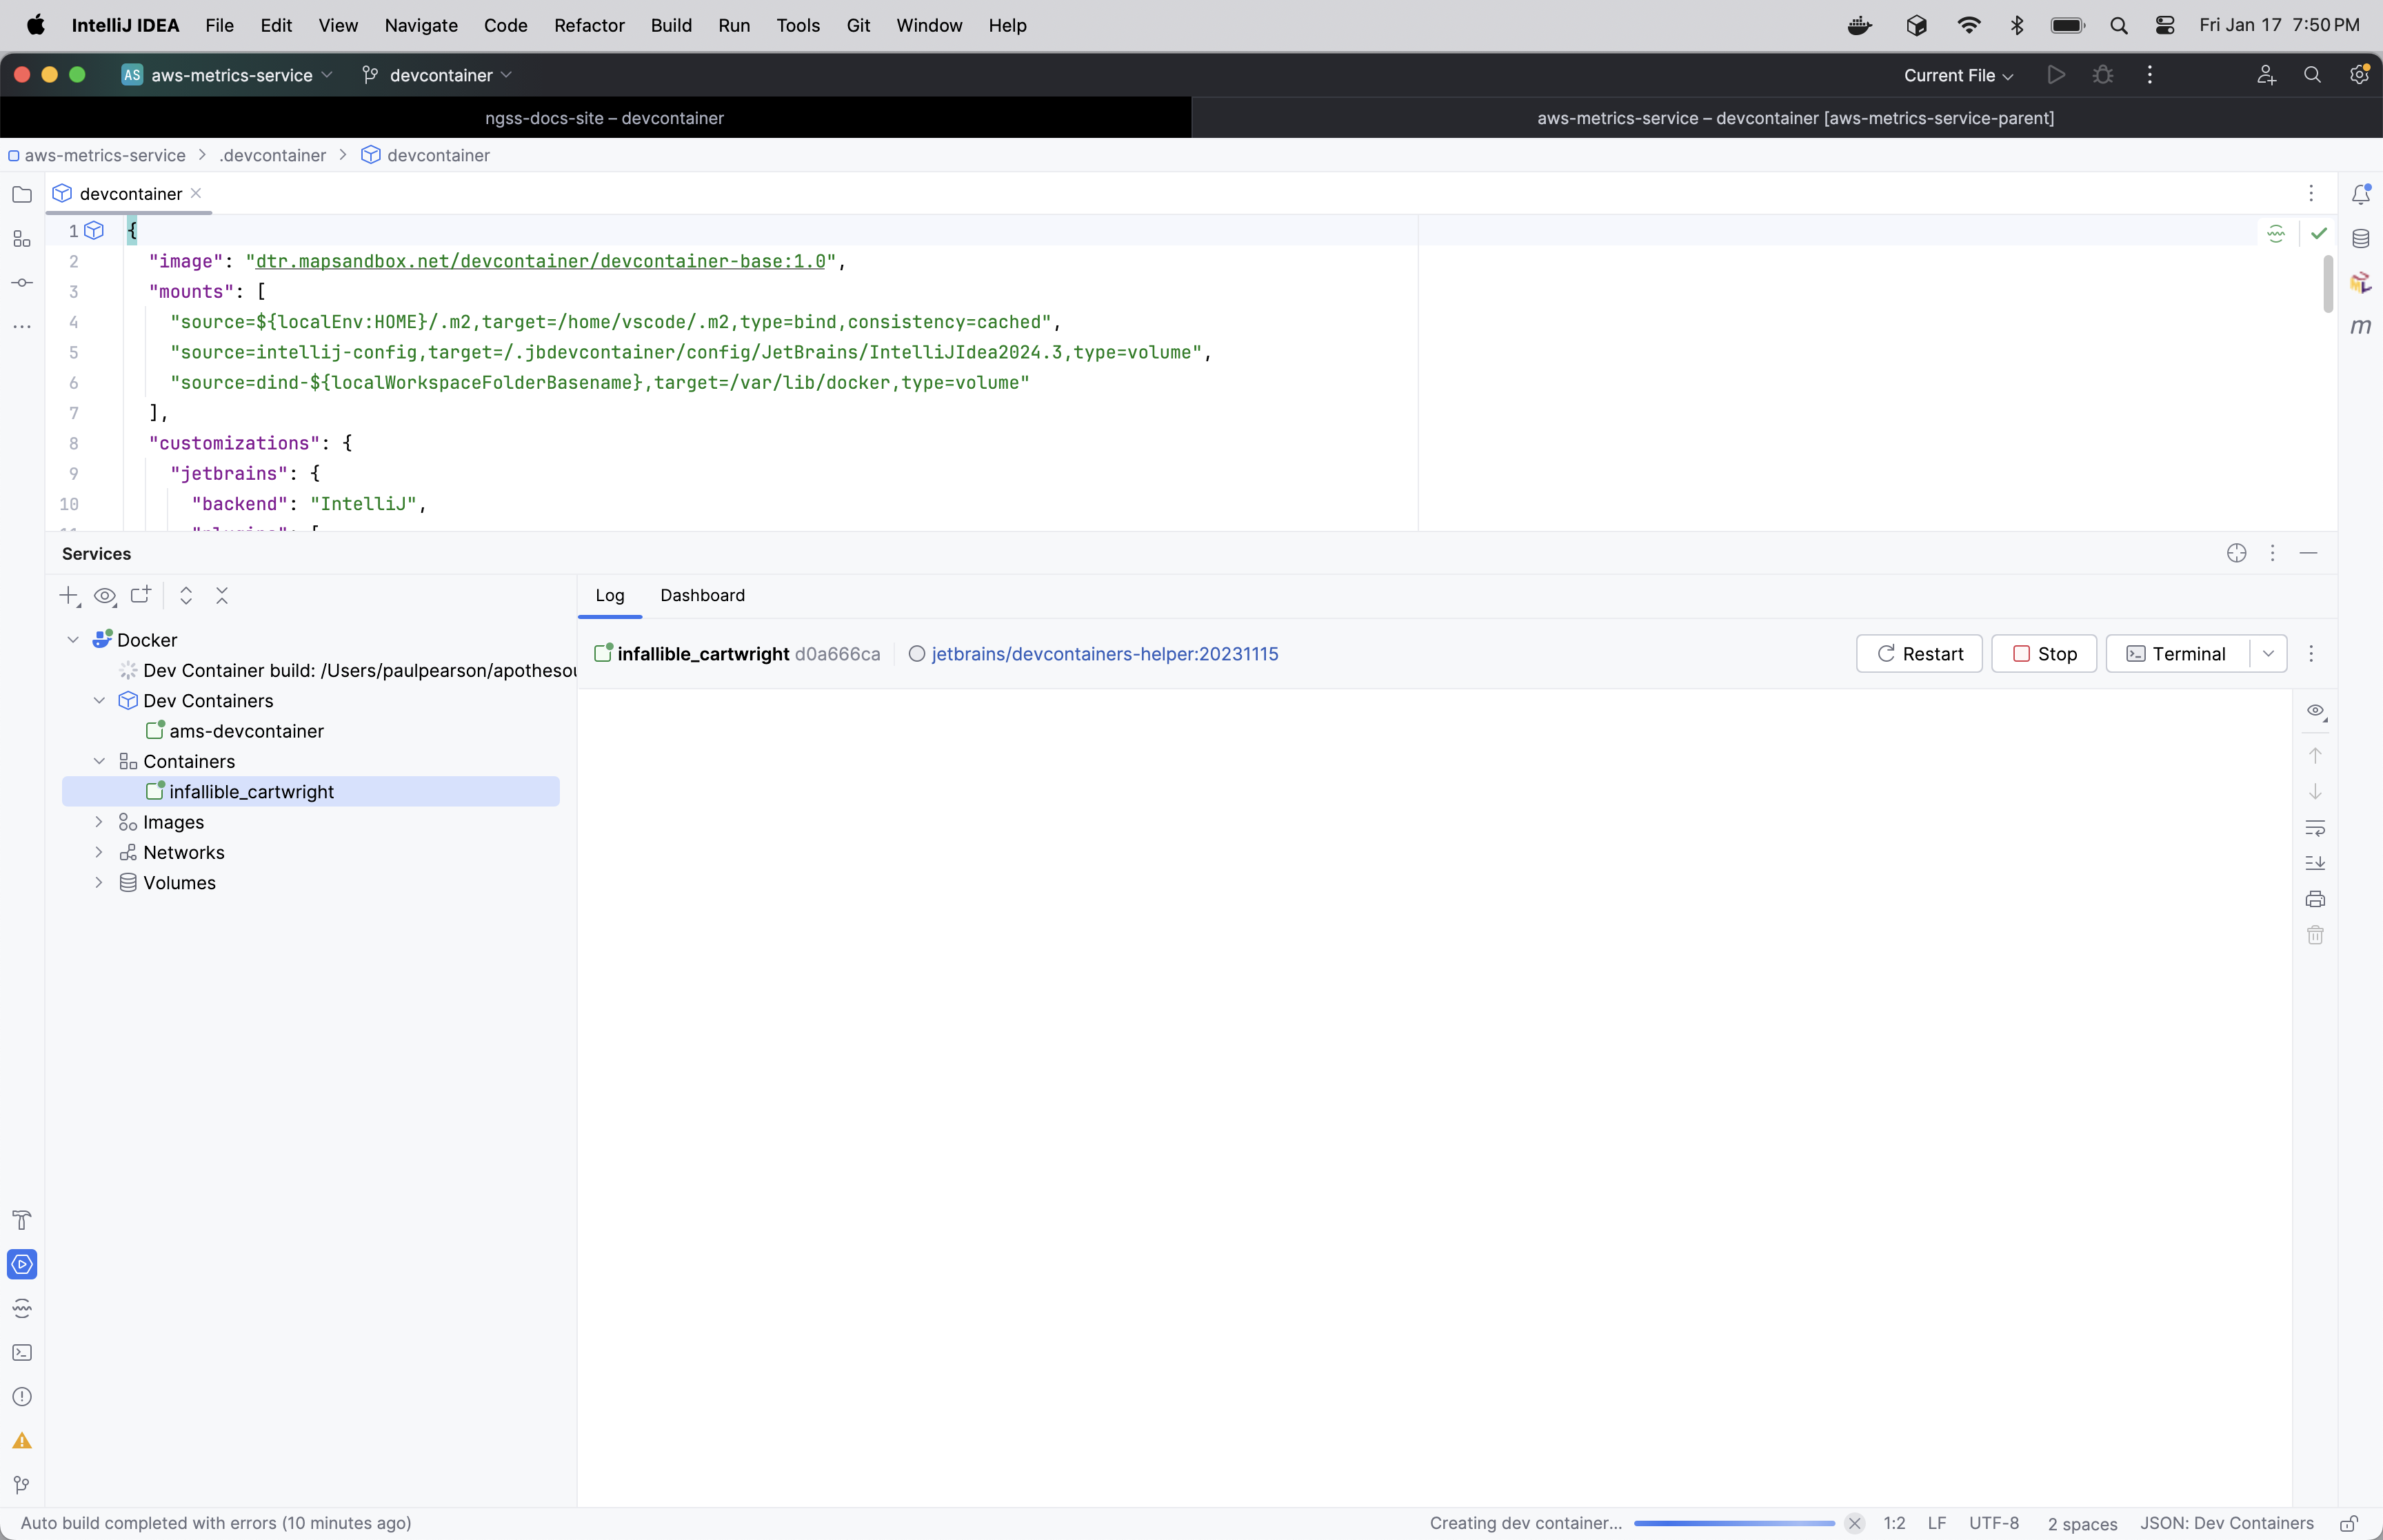Switch to the Dashboard tab
This screenshot has height=1540, width=2383.
702,596
